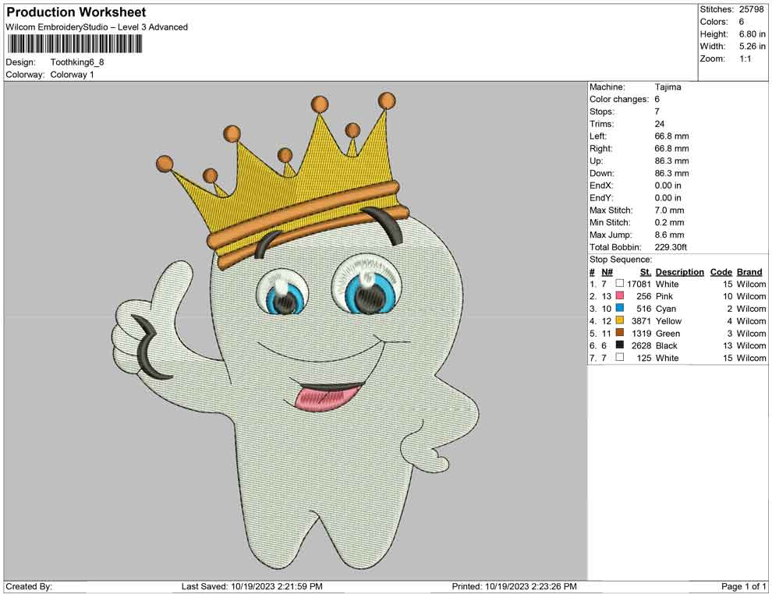Image resolution: width=772 pixels, height=594 pixels.
Task: Click the Right value 66.8 mm
Action: pos(671,149)
